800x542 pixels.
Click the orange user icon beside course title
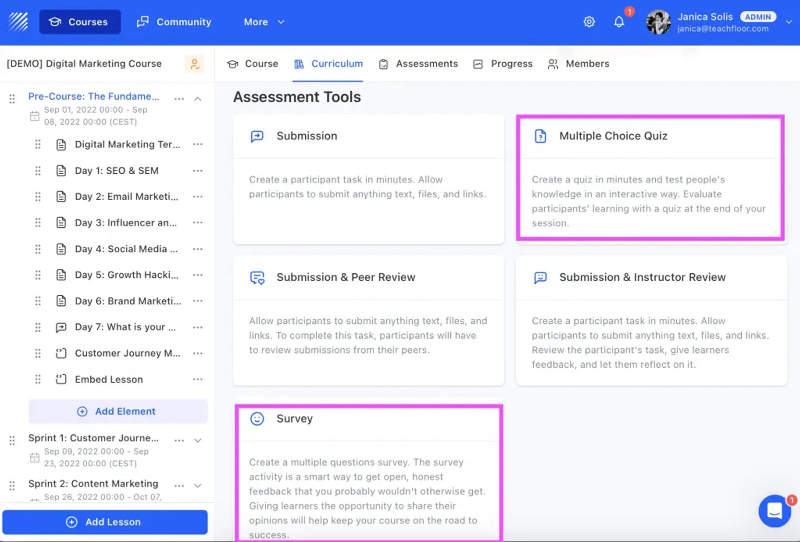[x=194, y=64]
